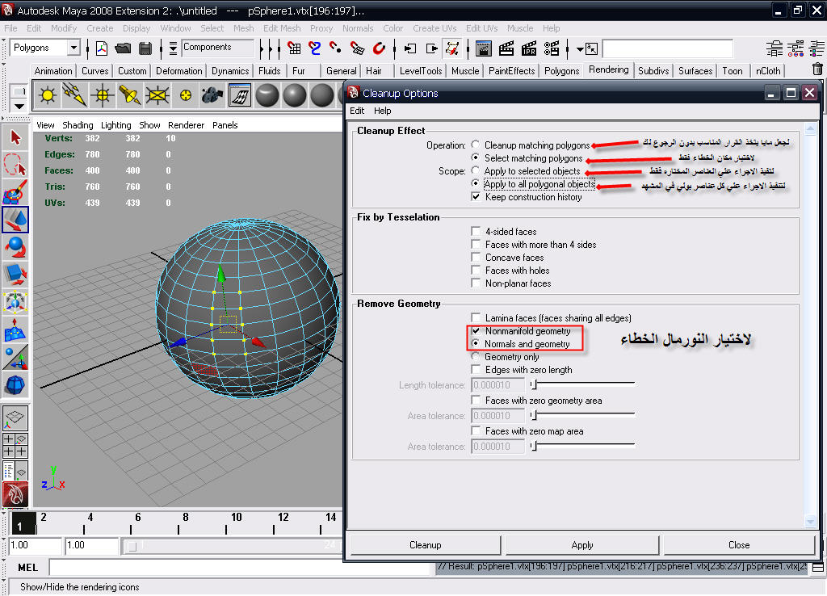Open viewport Panels menu

pos(225,125)
